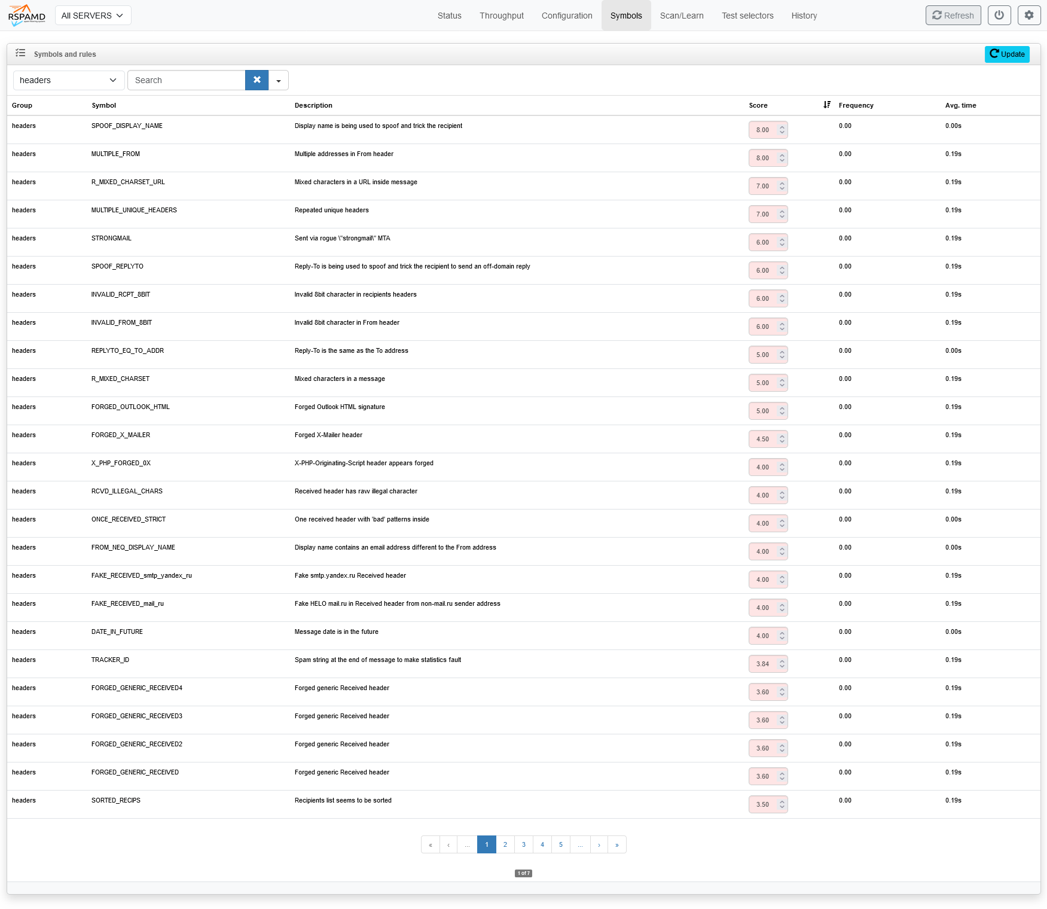Switch to Test selectors tab
This screenshot has height=909, width=1047.
click(x=747, y=16)
